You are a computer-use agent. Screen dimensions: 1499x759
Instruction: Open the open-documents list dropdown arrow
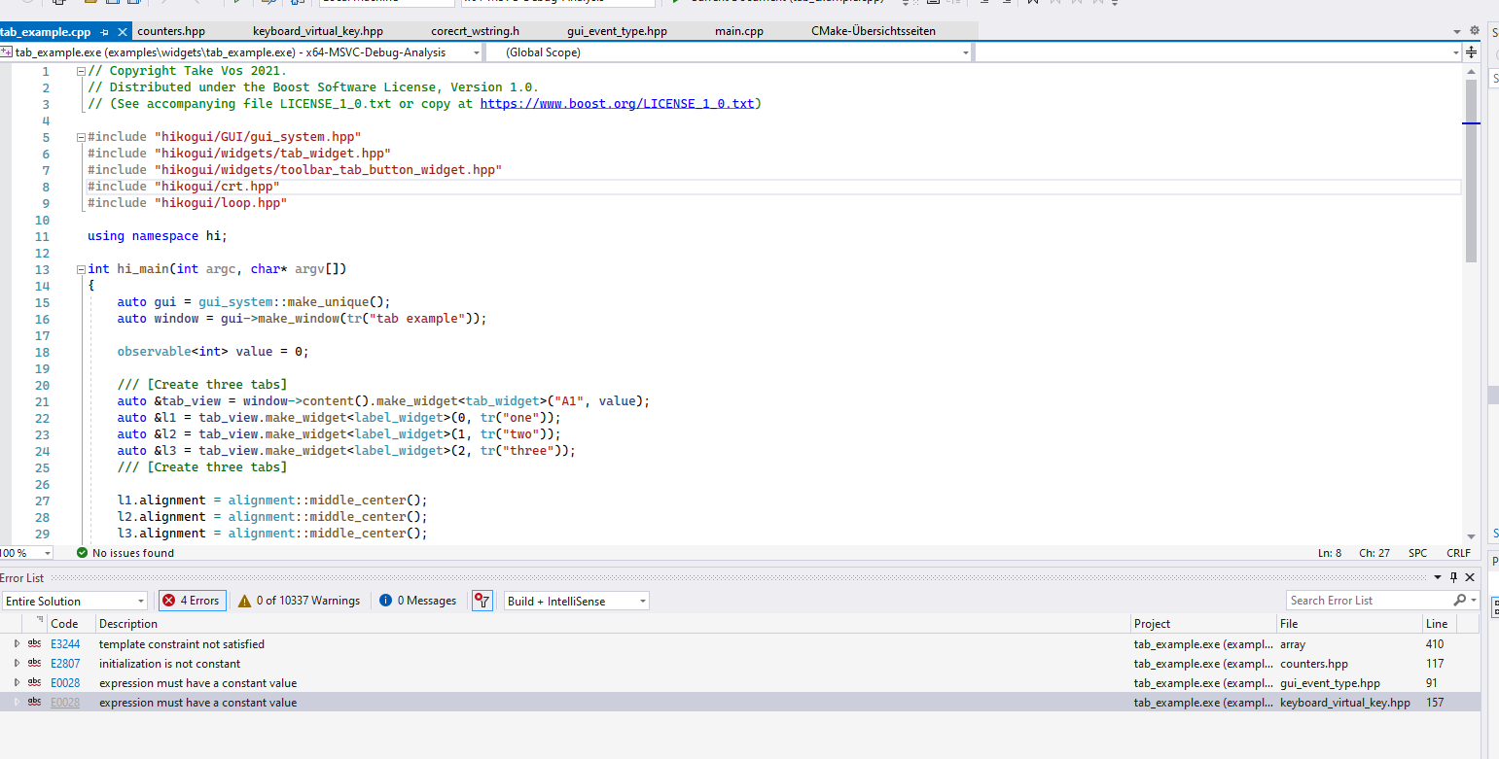click(x=1457, y=32)
